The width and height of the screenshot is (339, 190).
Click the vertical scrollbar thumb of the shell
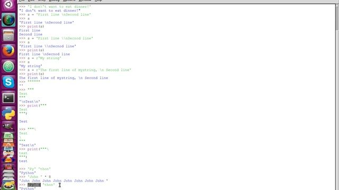pos(337,18)
